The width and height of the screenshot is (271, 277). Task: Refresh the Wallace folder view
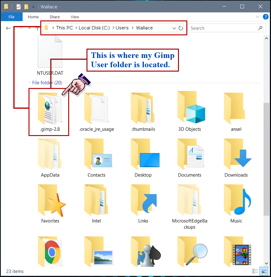pyautogui.click(x=181, y=28)
